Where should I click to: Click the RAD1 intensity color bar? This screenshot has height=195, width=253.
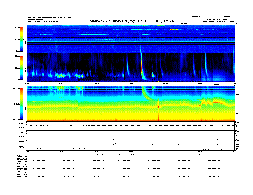(22, 68)
